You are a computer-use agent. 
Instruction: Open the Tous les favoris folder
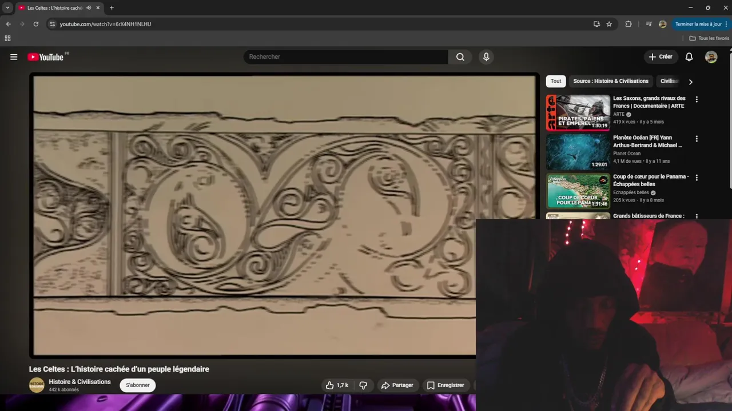(x=709, y=38)
